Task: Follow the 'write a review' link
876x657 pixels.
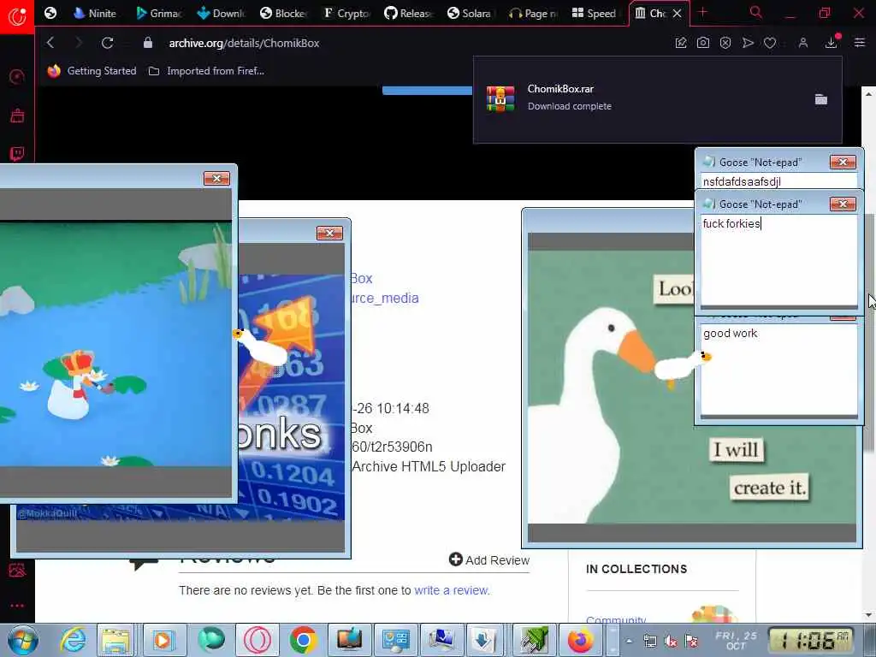Action: click(x=451, y=590)
